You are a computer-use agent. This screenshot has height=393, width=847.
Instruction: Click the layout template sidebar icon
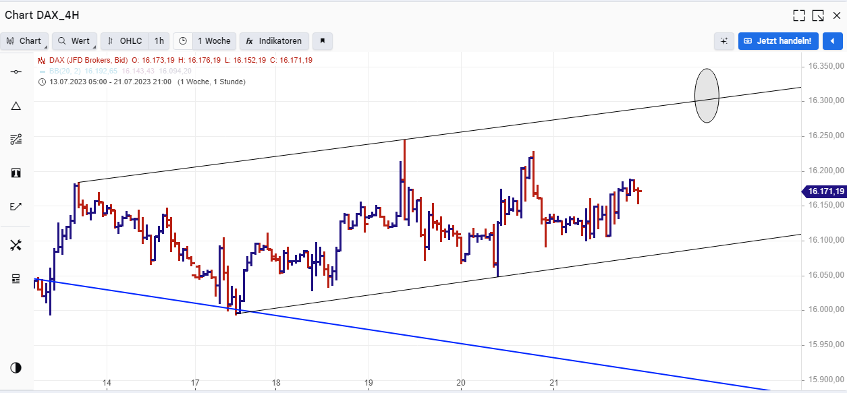pos(16,278)
